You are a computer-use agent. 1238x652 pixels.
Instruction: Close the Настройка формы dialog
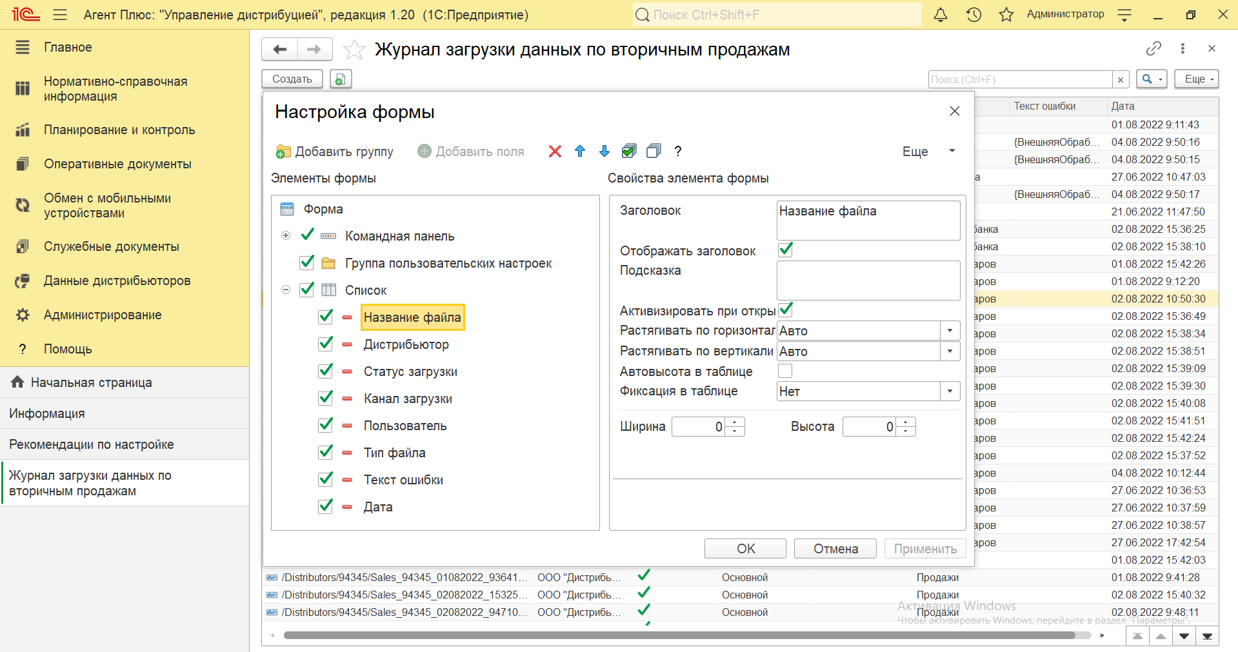[955, 111]
